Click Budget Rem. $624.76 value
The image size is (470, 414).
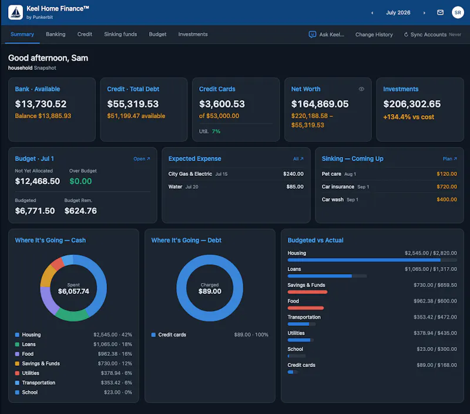pos(80,211)
